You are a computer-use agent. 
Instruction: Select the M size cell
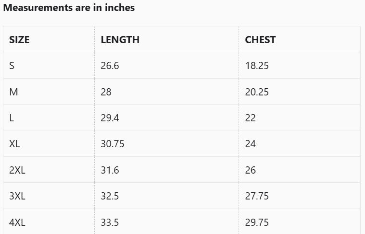coord(13,92)
